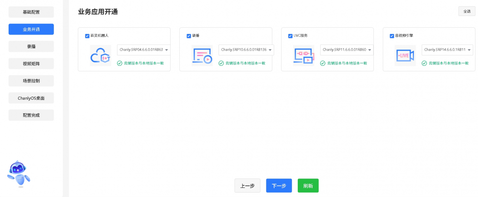This screenshot has height=197, width=478.
Task: Uncheck the 百灵机器人 checkbox
Action: click(x=87, y=36)
